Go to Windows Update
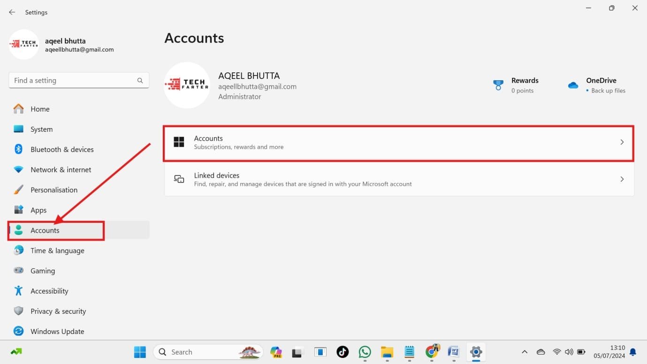647x364 pixels. click(x=57, y=332)
